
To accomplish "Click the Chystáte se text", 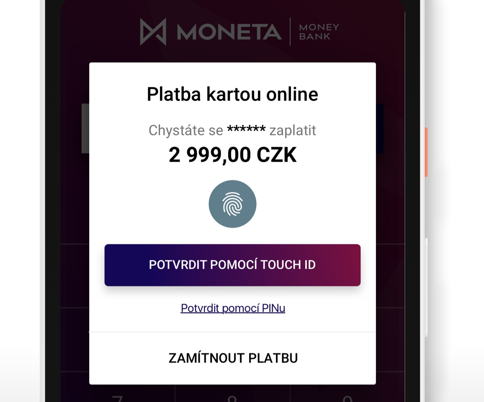I will [186, 130].
